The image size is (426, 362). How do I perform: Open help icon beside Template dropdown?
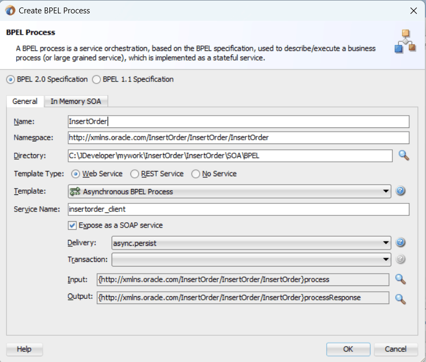pos(400,191)
